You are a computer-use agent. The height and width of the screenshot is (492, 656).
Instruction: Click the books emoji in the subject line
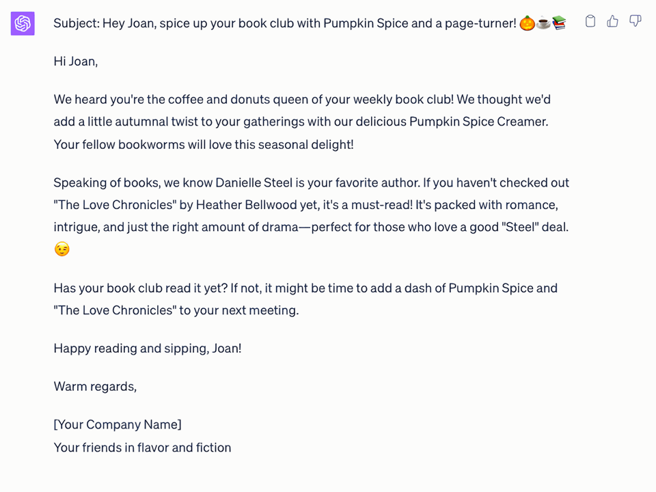560,23
